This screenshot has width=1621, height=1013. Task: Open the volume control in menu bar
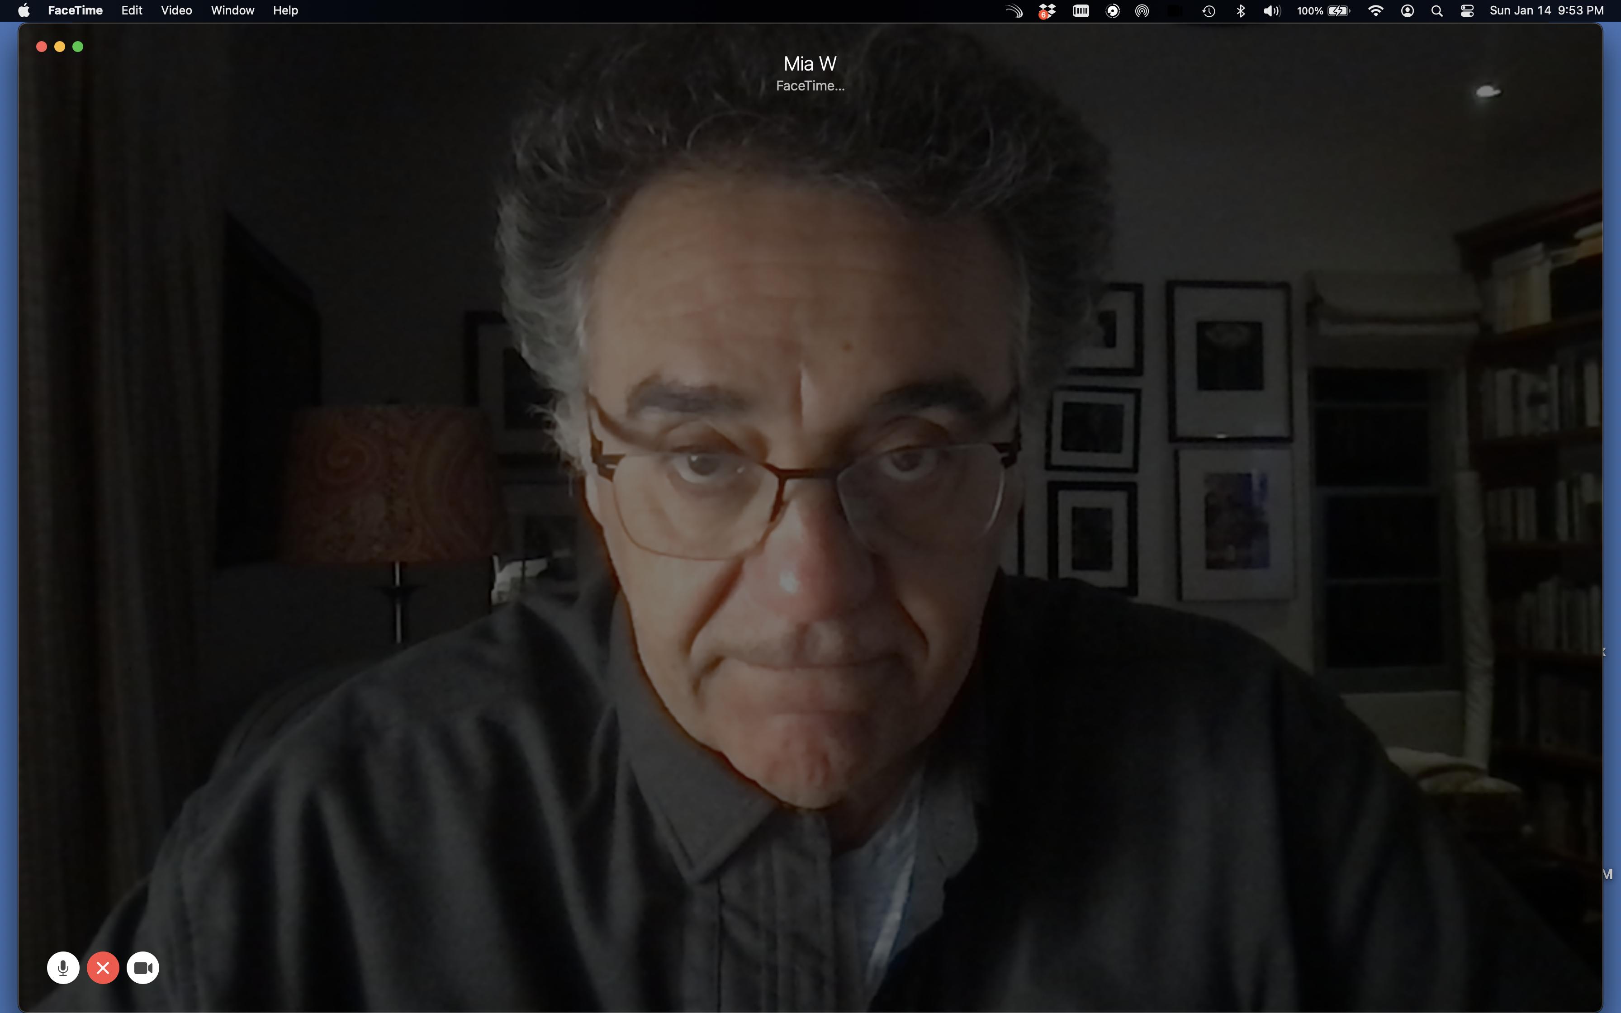coord(1271,11)
